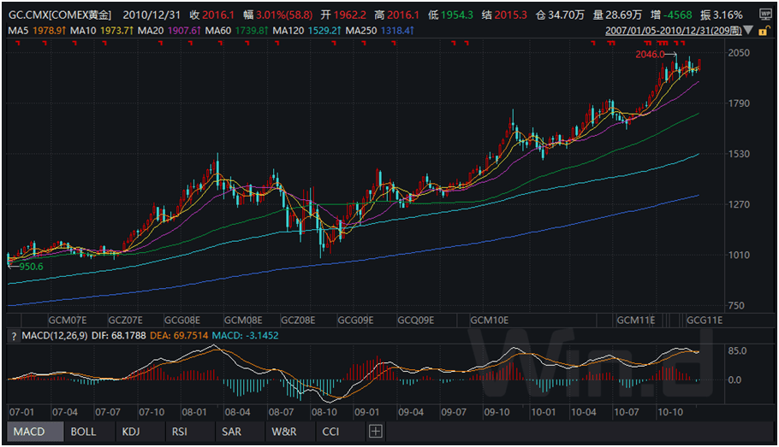Viewport: 779px width, 447px height.
Task: Click the 2007/01/05-2010/12/31 date range link
Action: click(673, 30)
